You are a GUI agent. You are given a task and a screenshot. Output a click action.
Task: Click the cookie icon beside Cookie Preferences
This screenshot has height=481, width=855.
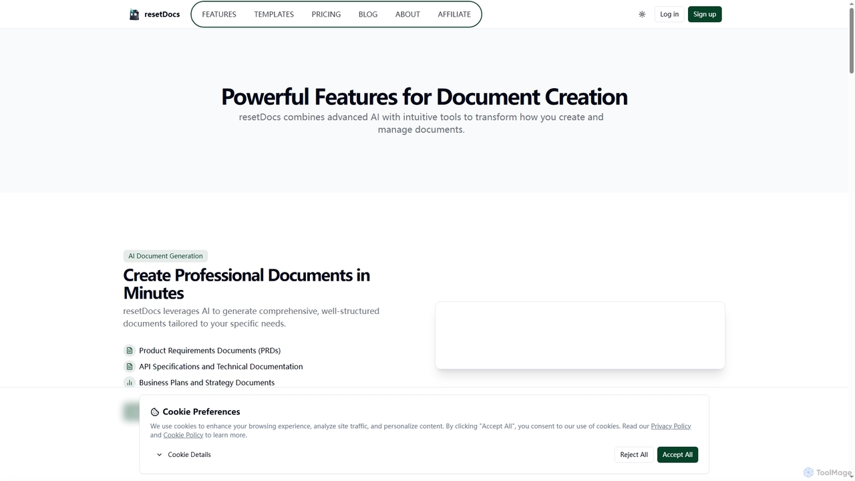(x=154, y=412)
